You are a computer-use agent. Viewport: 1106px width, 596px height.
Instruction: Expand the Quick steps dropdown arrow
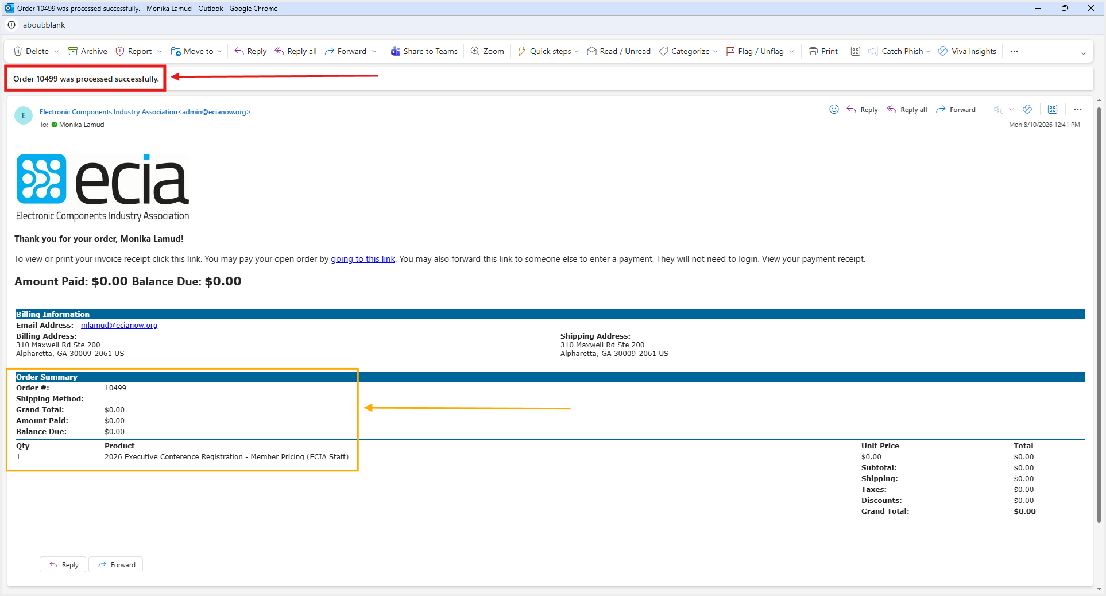(577, 52)
